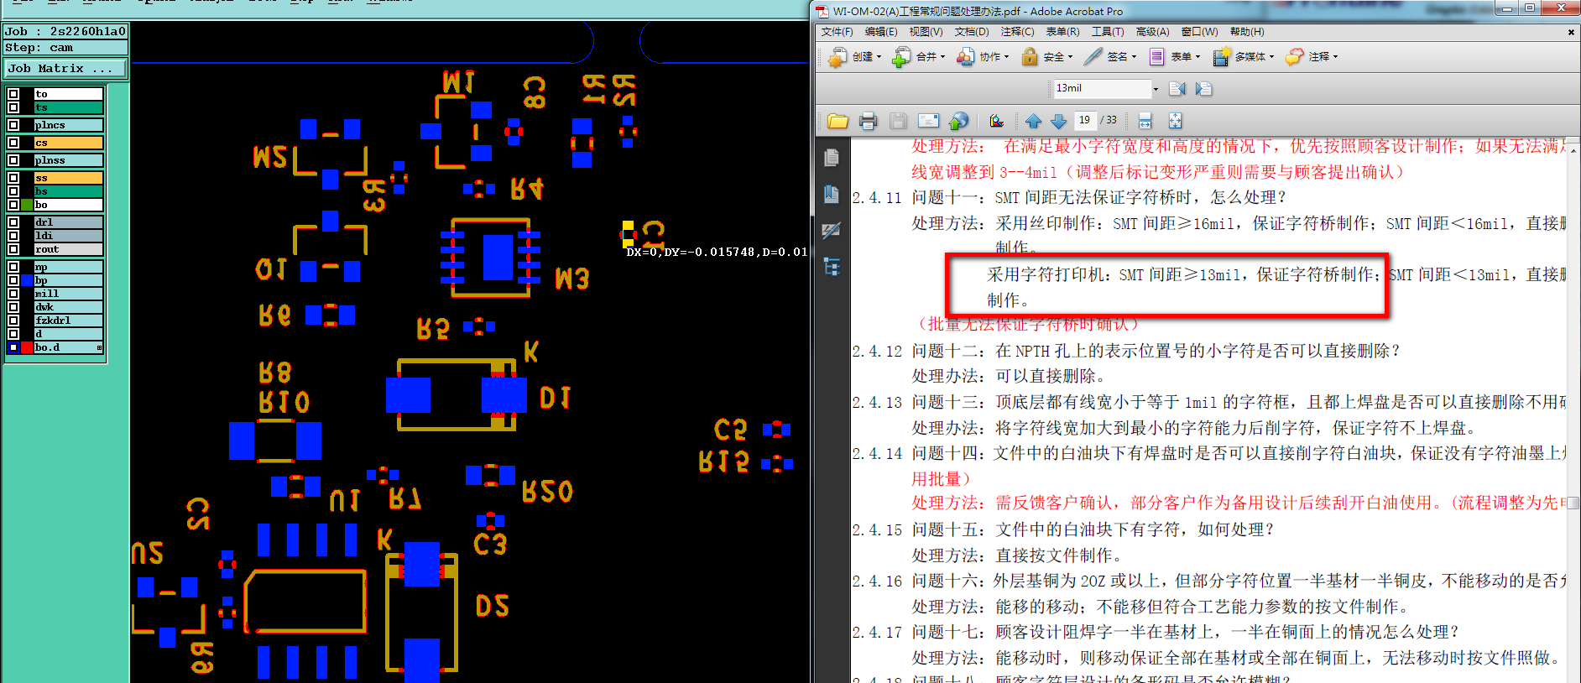1581x683 pixels.
Task: Select the 'fzkdrl' layer name
Action: click(x=68, y=321)
